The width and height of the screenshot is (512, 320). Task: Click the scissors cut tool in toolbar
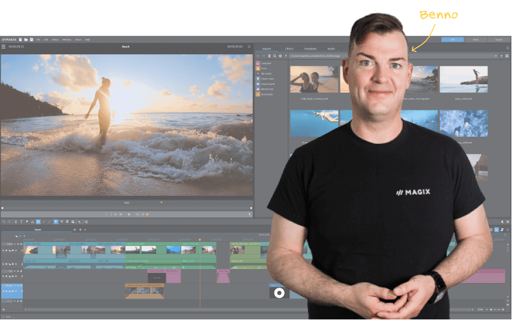[32, 221]
